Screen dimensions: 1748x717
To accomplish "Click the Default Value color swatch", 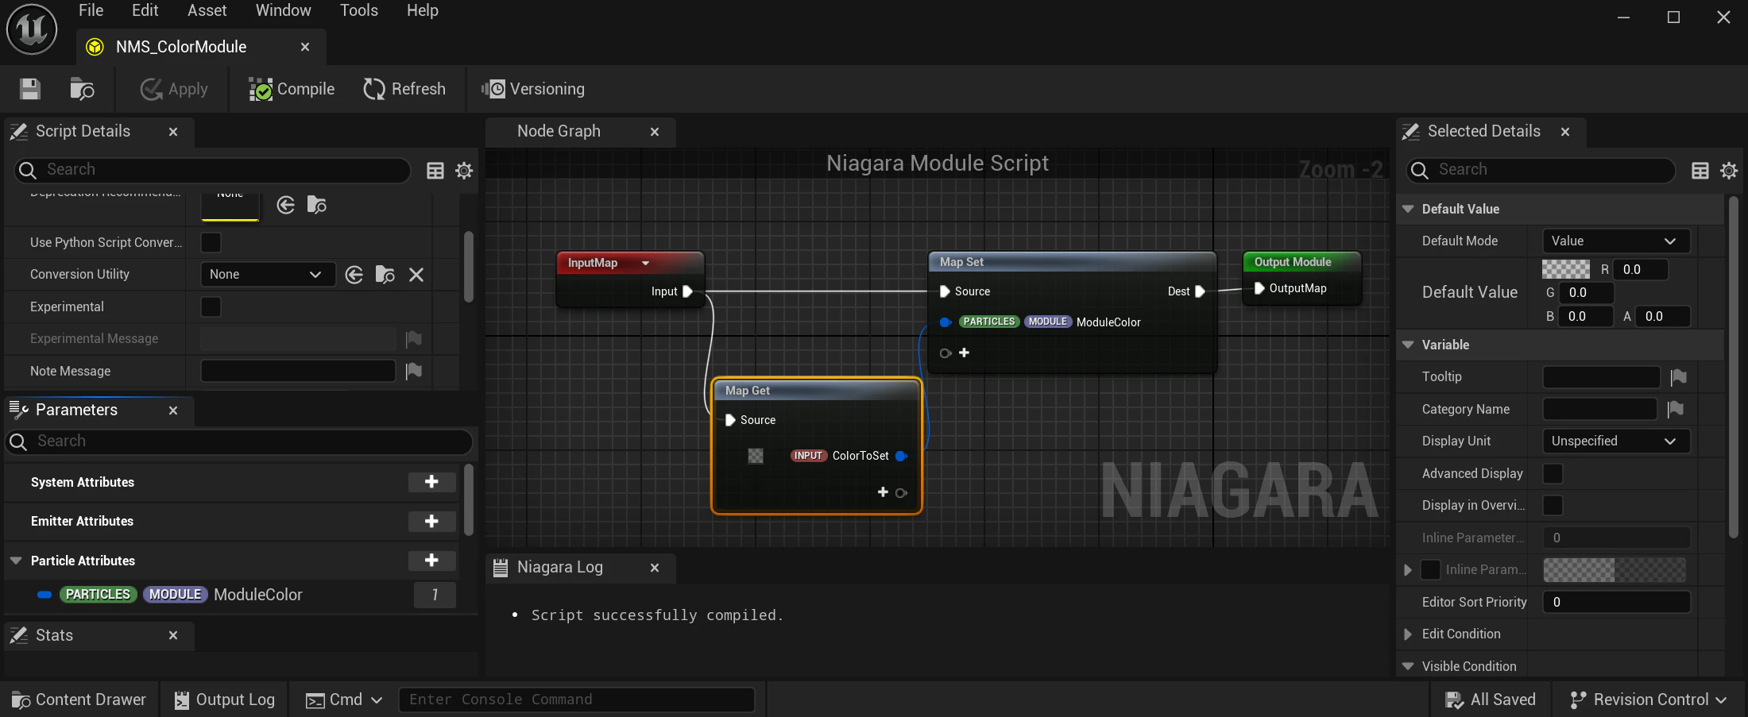I will [1566, 269].
